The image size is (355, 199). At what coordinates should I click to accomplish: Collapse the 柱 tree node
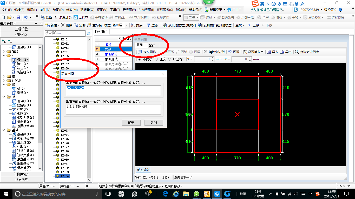(x=4, y=55)
